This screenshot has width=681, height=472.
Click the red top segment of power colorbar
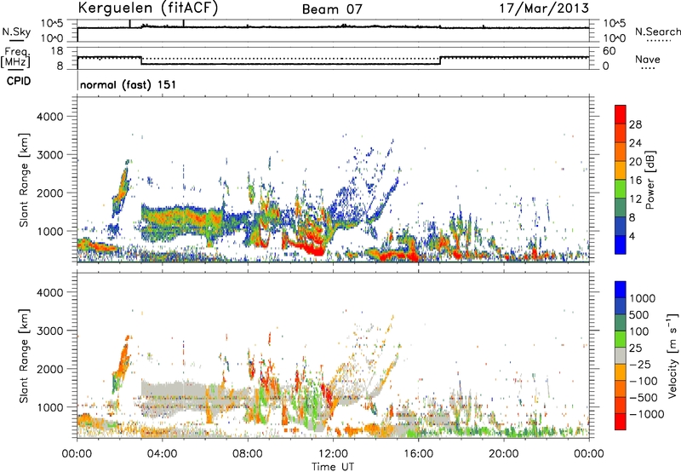point(621,114)
